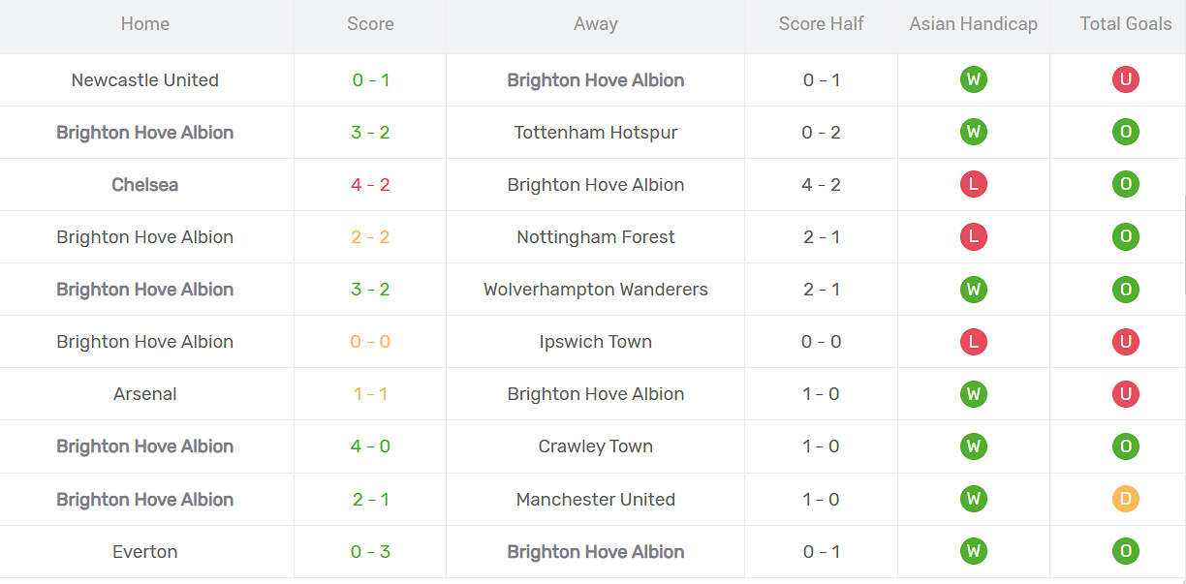Image resolution: width=1186 pixels, height=584 pixels.
Task: Click the yellow D badge in Manchester United row
Action: (x=1125, y=500)
